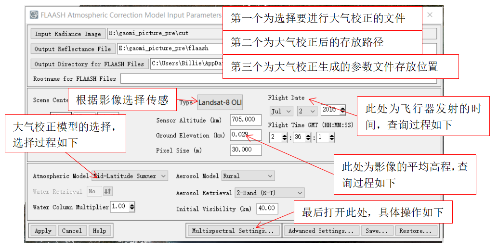
Task: Click the Water Column Multiplier stepper arrows
Action: tap(132, 207)
